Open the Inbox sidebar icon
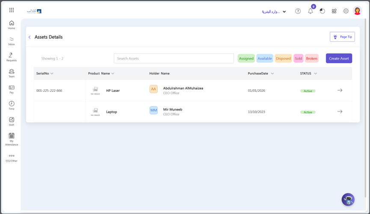 pos(11,41)
